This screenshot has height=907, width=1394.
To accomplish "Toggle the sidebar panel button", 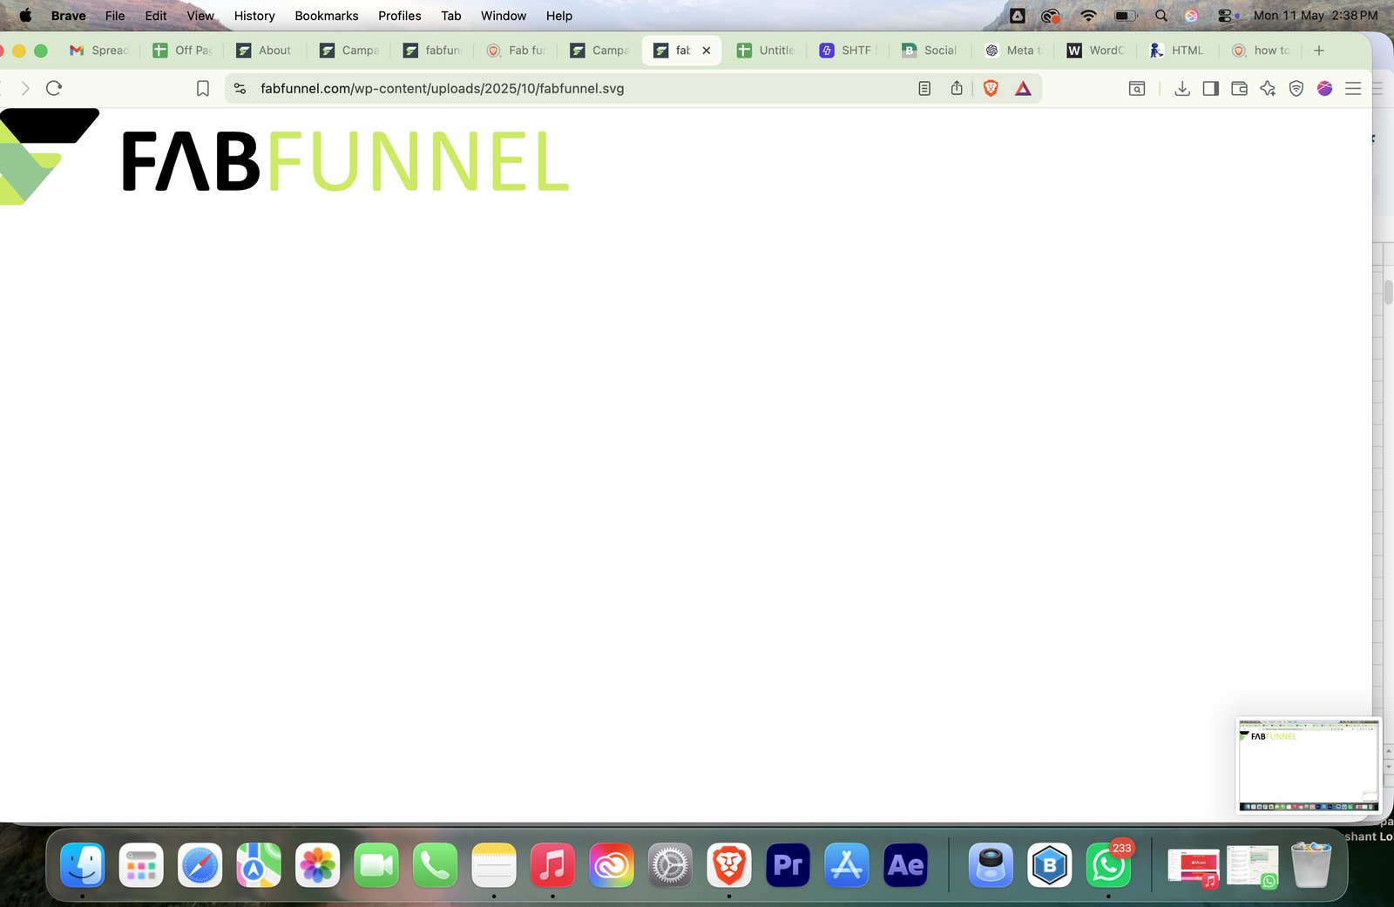I will coord(1211,88).
